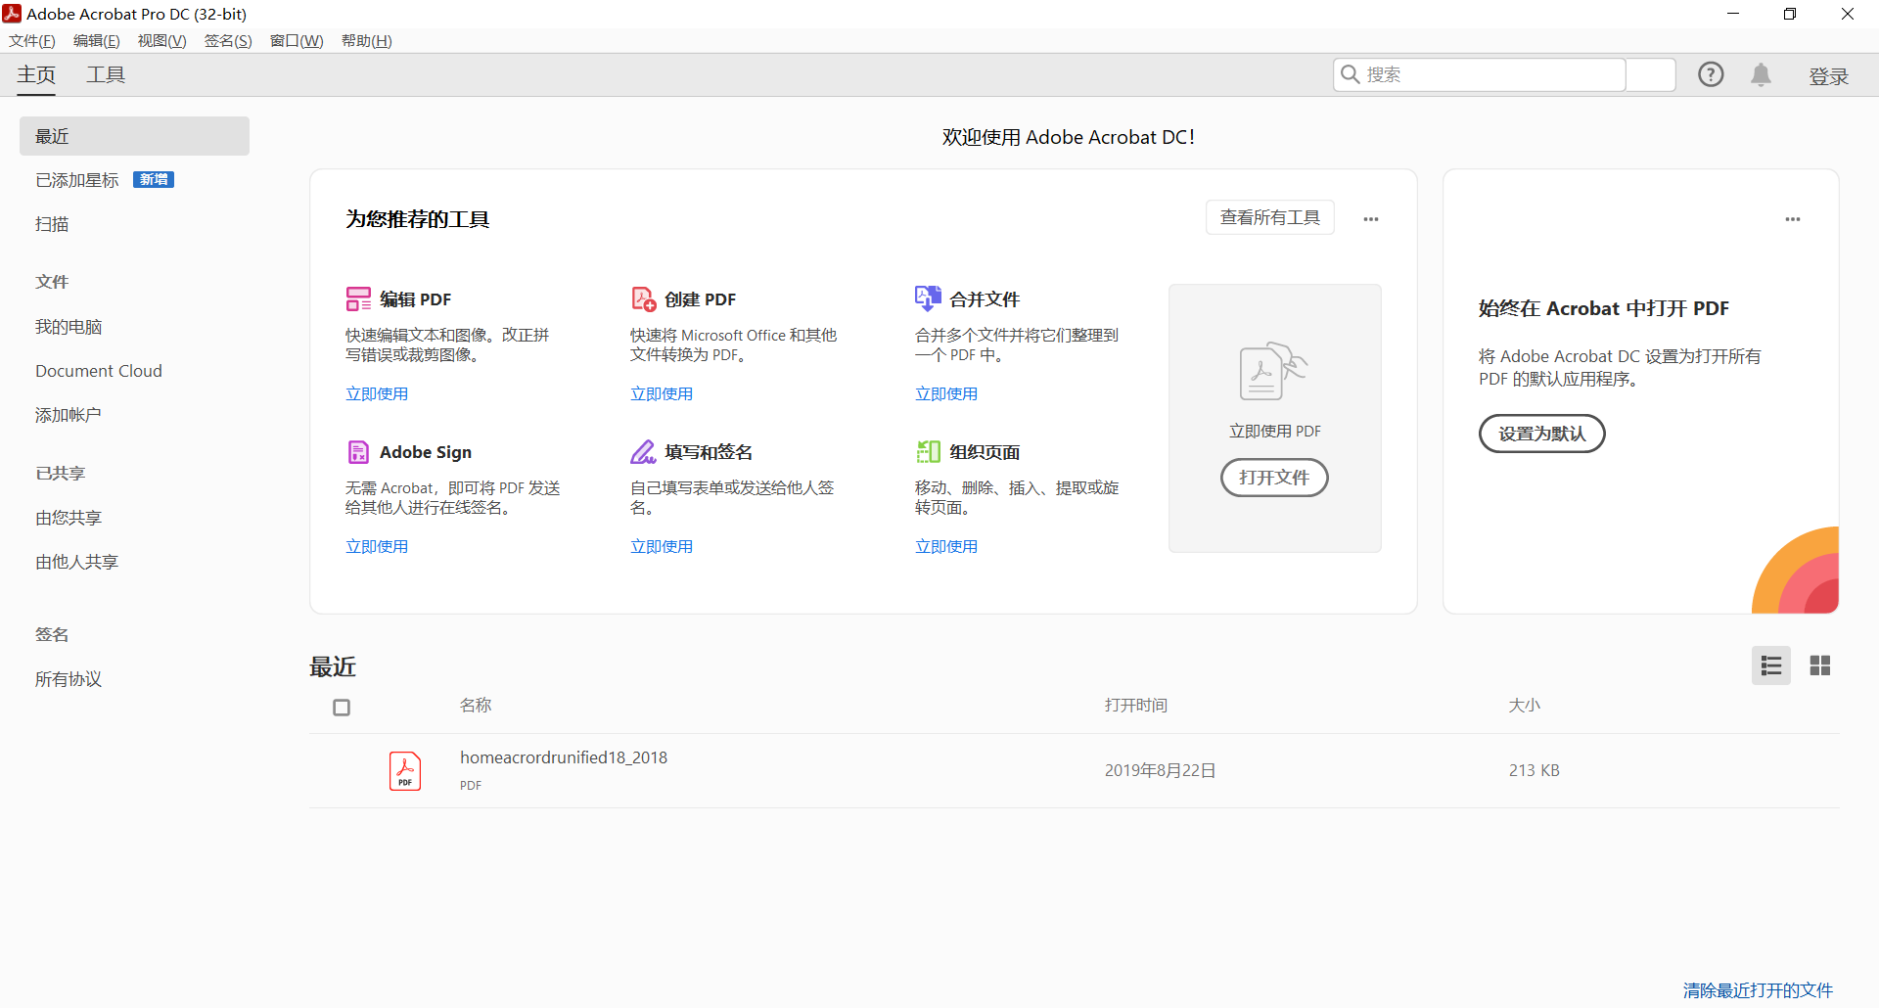Click the date 2019年8月22日
The image size is (1879, 1008).
(x=1160, y=770)
